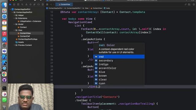Open Terminal from the Dock
Image resolution: width=196 pixels, height=110 pixels.
[4, 88]
